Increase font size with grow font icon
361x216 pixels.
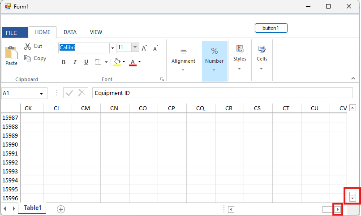144,48
